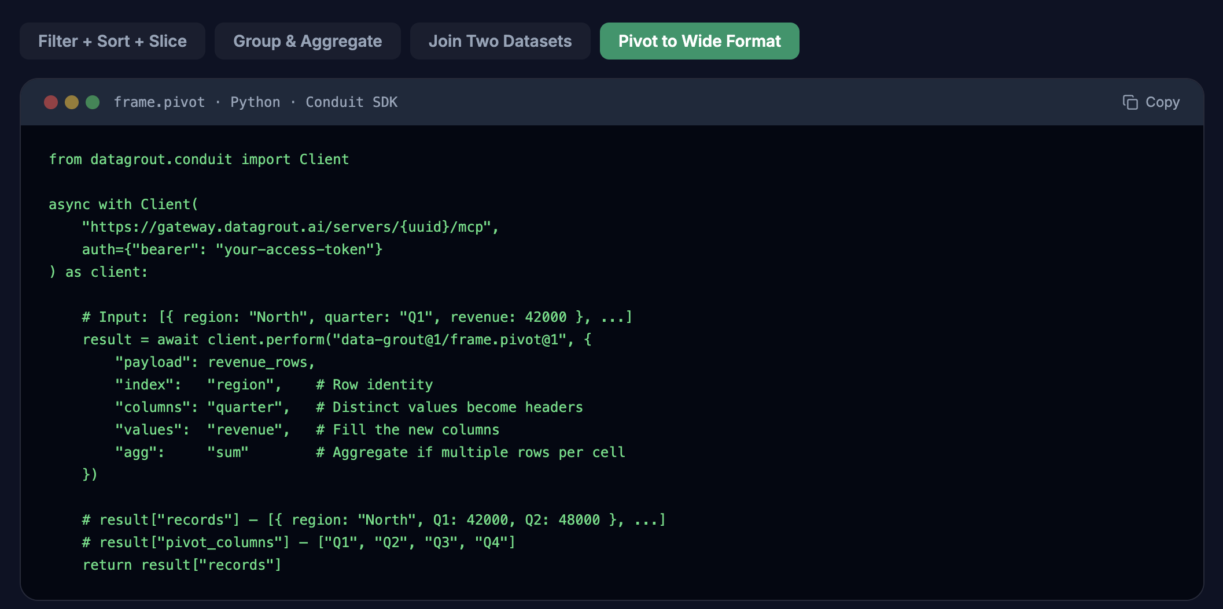Switch to Group & Aggregate tab
The width and height of the screenshot is (1223, 609).
[307, 41]
